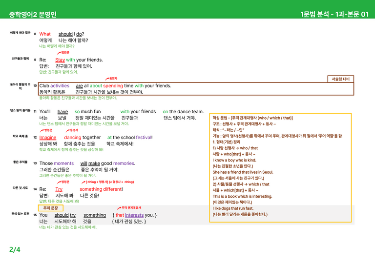
Task: Click the line "구조 : 선행사 + 주격 관계대명사 + 동사 ~"
Action: click(244, 124)
